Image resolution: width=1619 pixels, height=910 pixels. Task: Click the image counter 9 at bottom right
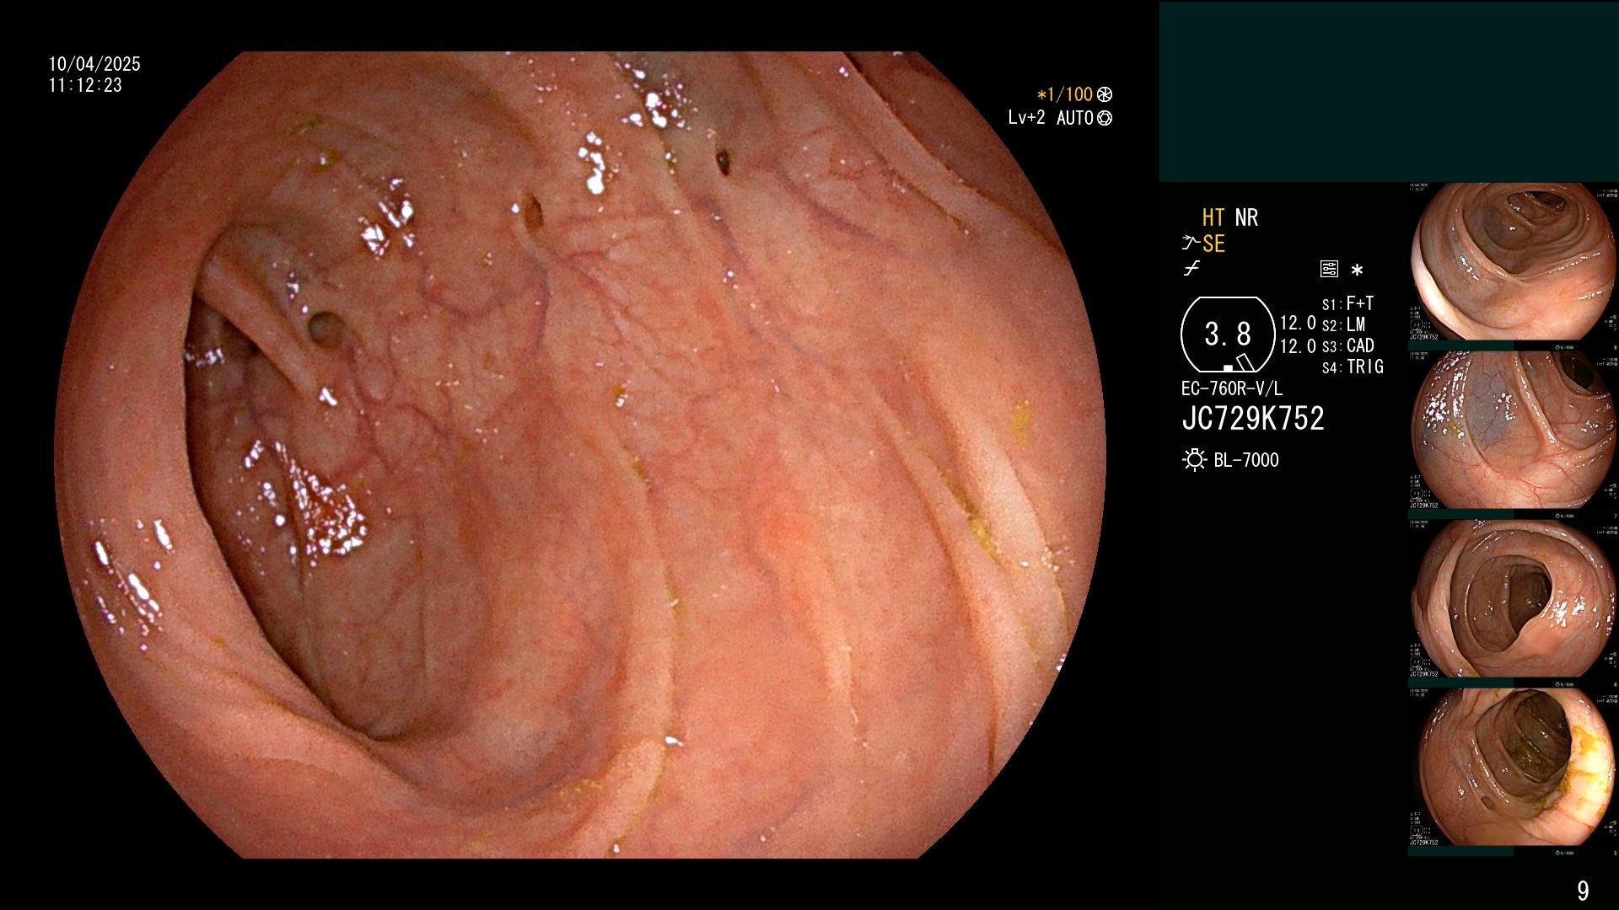click(x=1583, y=891)
